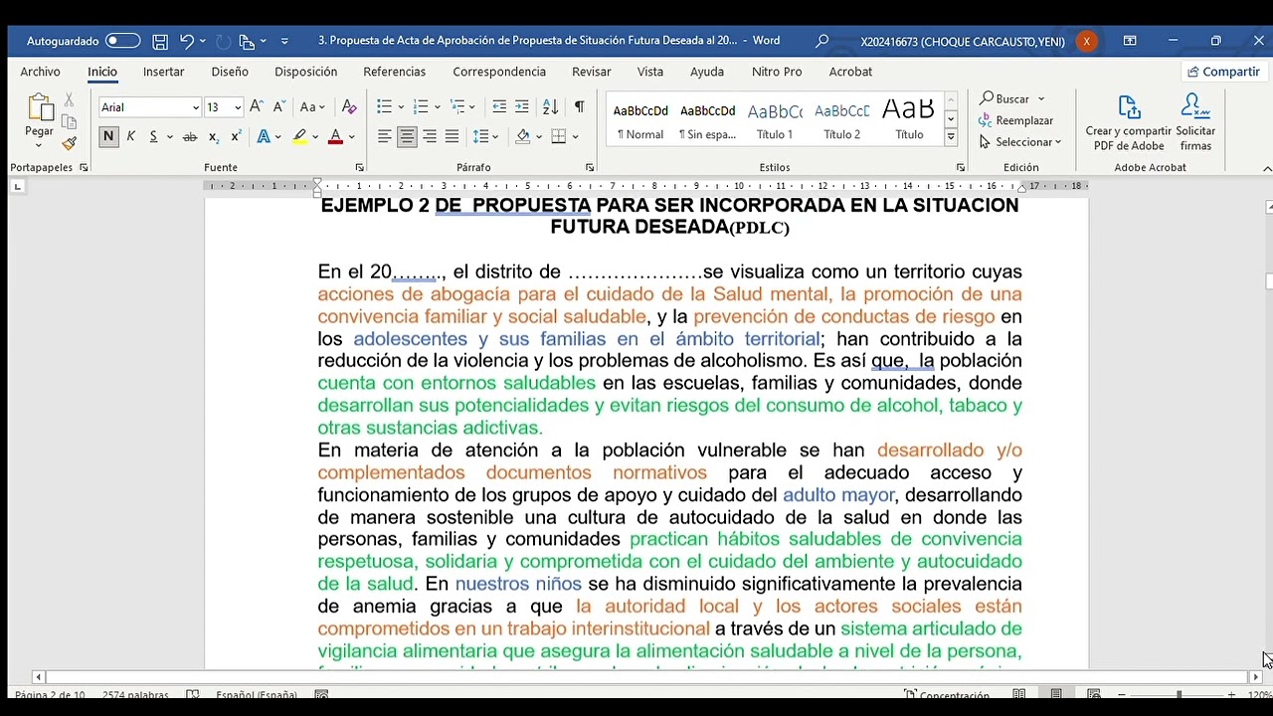Open the numbered list dropdown arrow

[x=438, y=107]
